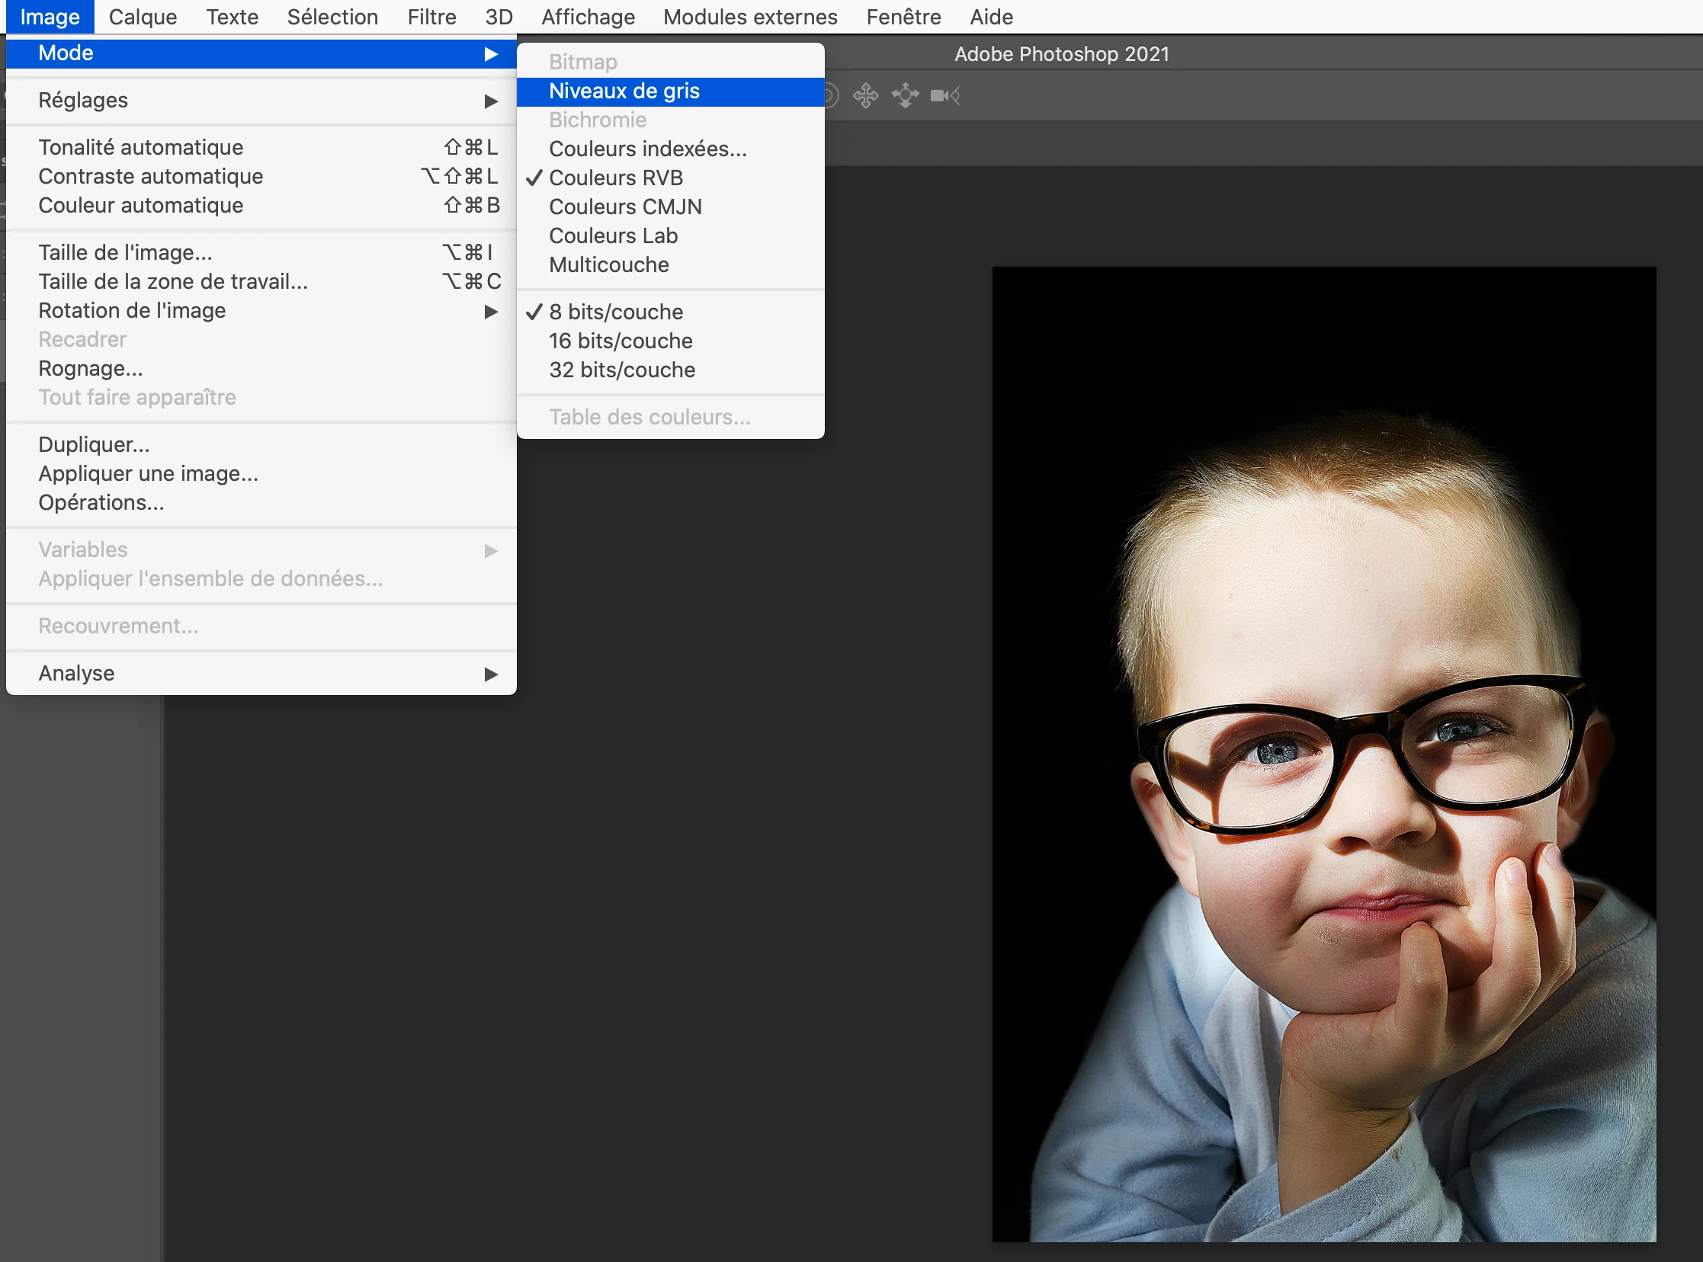1703x1262 pixels.
Task: Open the Fenêtre menu
Action: [x=903, y=17]
